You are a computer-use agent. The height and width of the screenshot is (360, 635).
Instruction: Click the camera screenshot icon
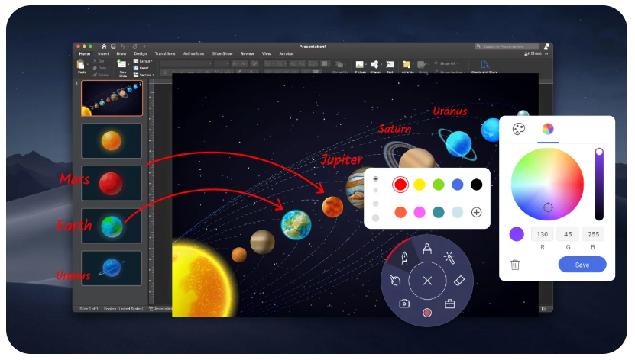[x=404, y=304]
